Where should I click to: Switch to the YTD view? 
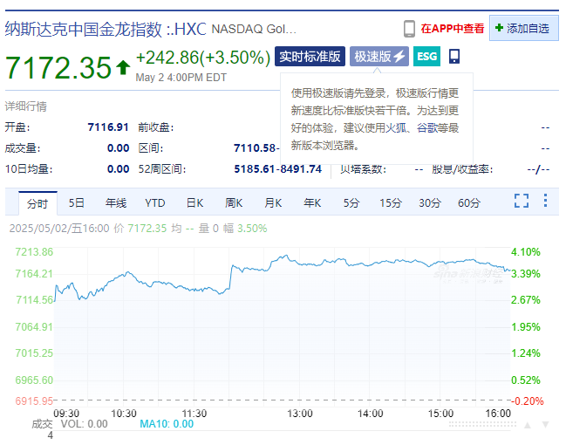(x=155, y=203)
